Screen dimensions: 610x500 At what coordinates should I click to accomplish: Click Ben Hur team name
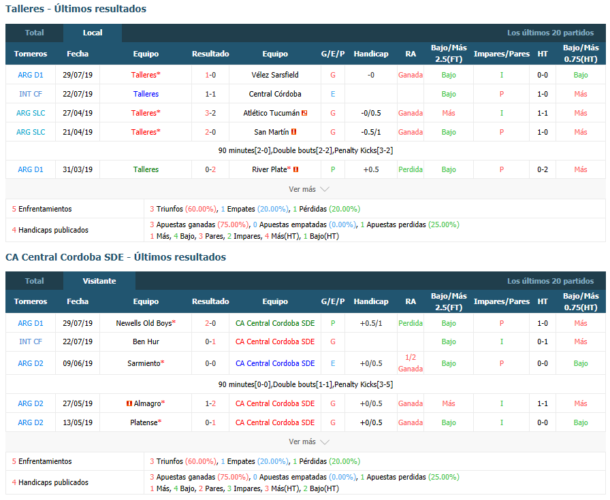(x=146, y=341)
